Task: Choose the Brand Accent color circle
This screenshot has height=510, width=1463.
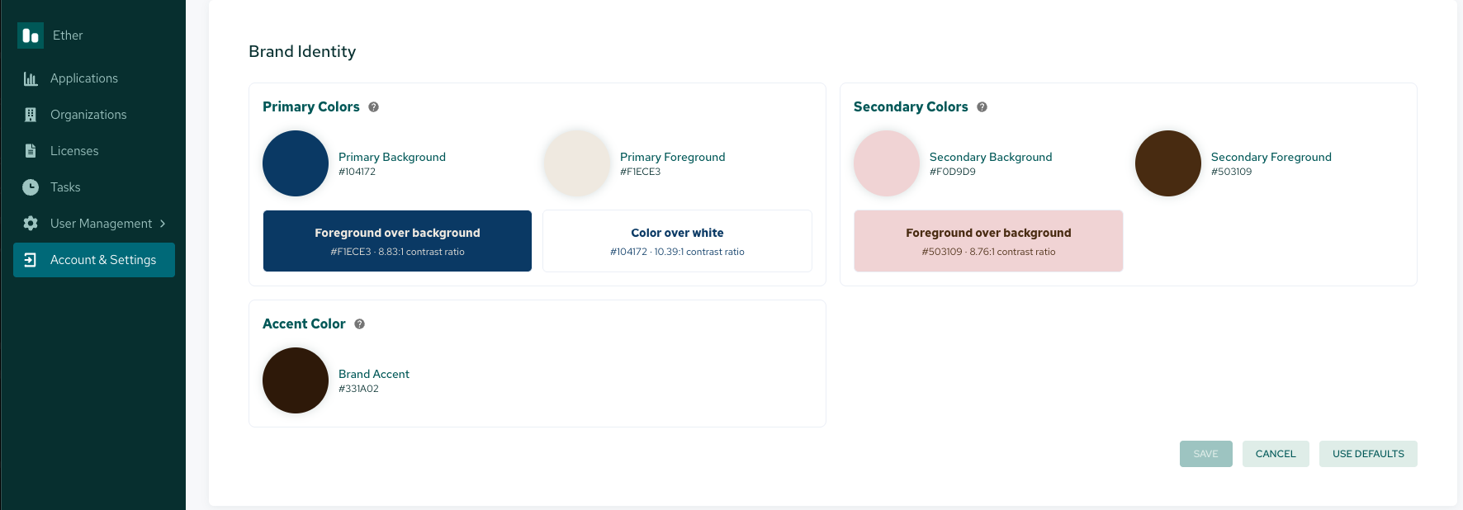Action: (296, 380)
